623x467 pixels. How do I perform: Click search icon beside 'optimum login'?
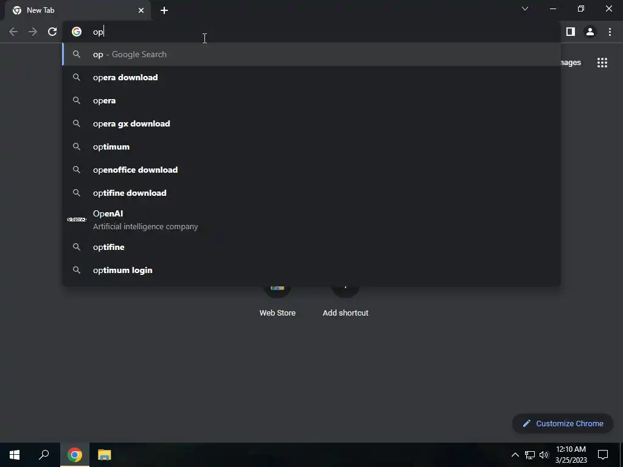[x=77, y=270]
